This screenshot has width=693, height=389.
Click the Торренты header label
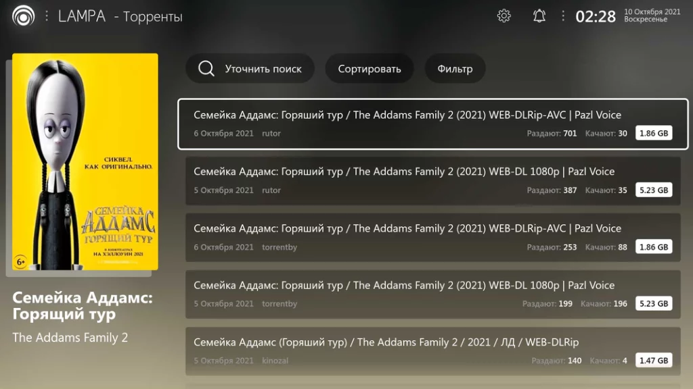tap(152, 17)
